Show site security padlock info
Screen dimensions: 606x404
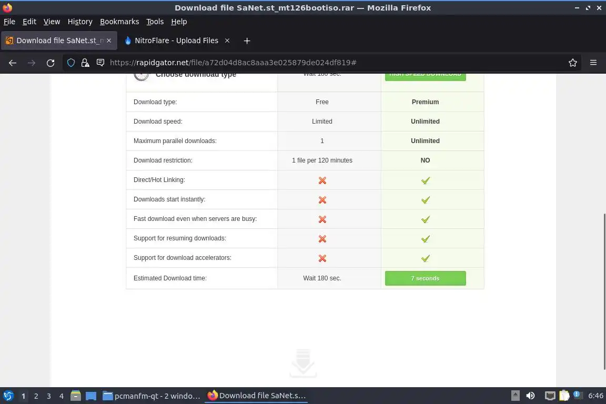tap(85, 63)
